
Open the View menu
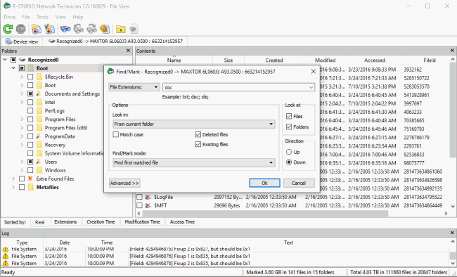[x=60, y=17]
